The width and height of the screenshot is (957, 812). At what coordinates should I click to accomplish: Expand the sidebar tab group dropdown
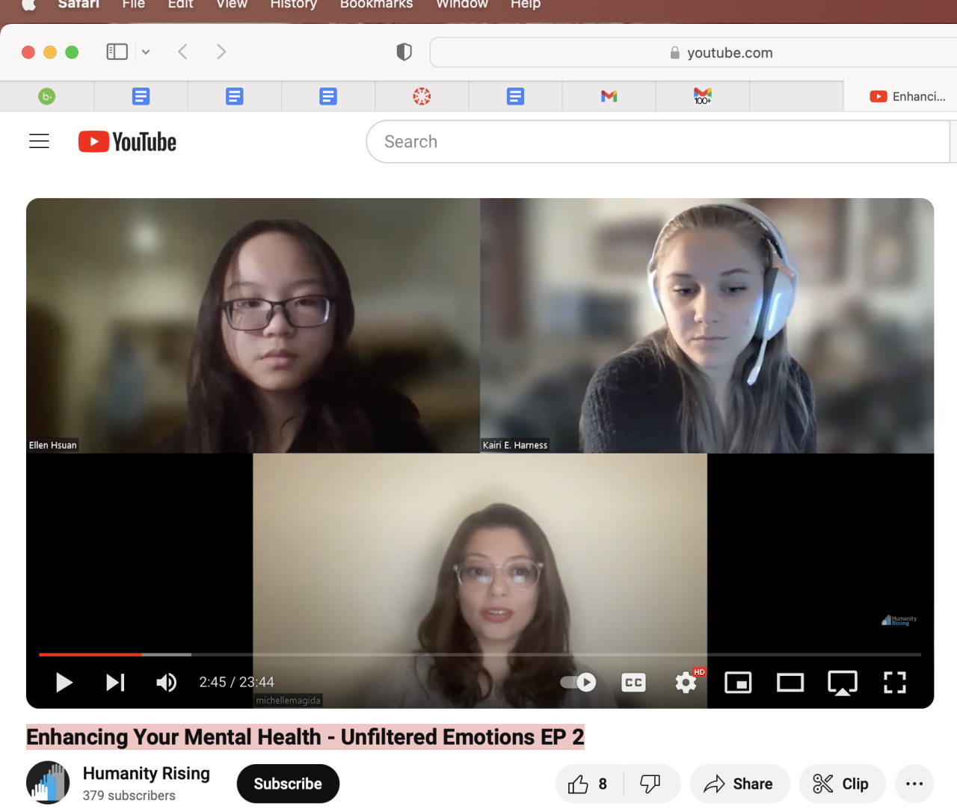click(146, 52)
